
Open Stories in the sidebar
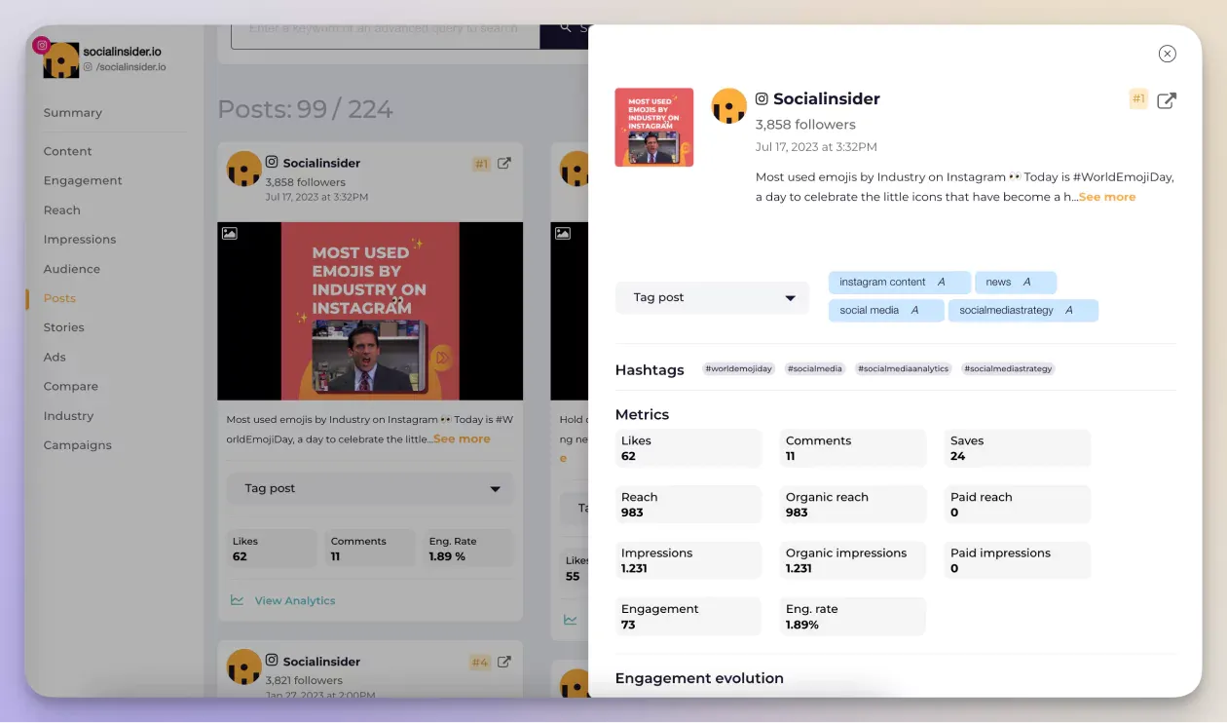coord(63,327)
